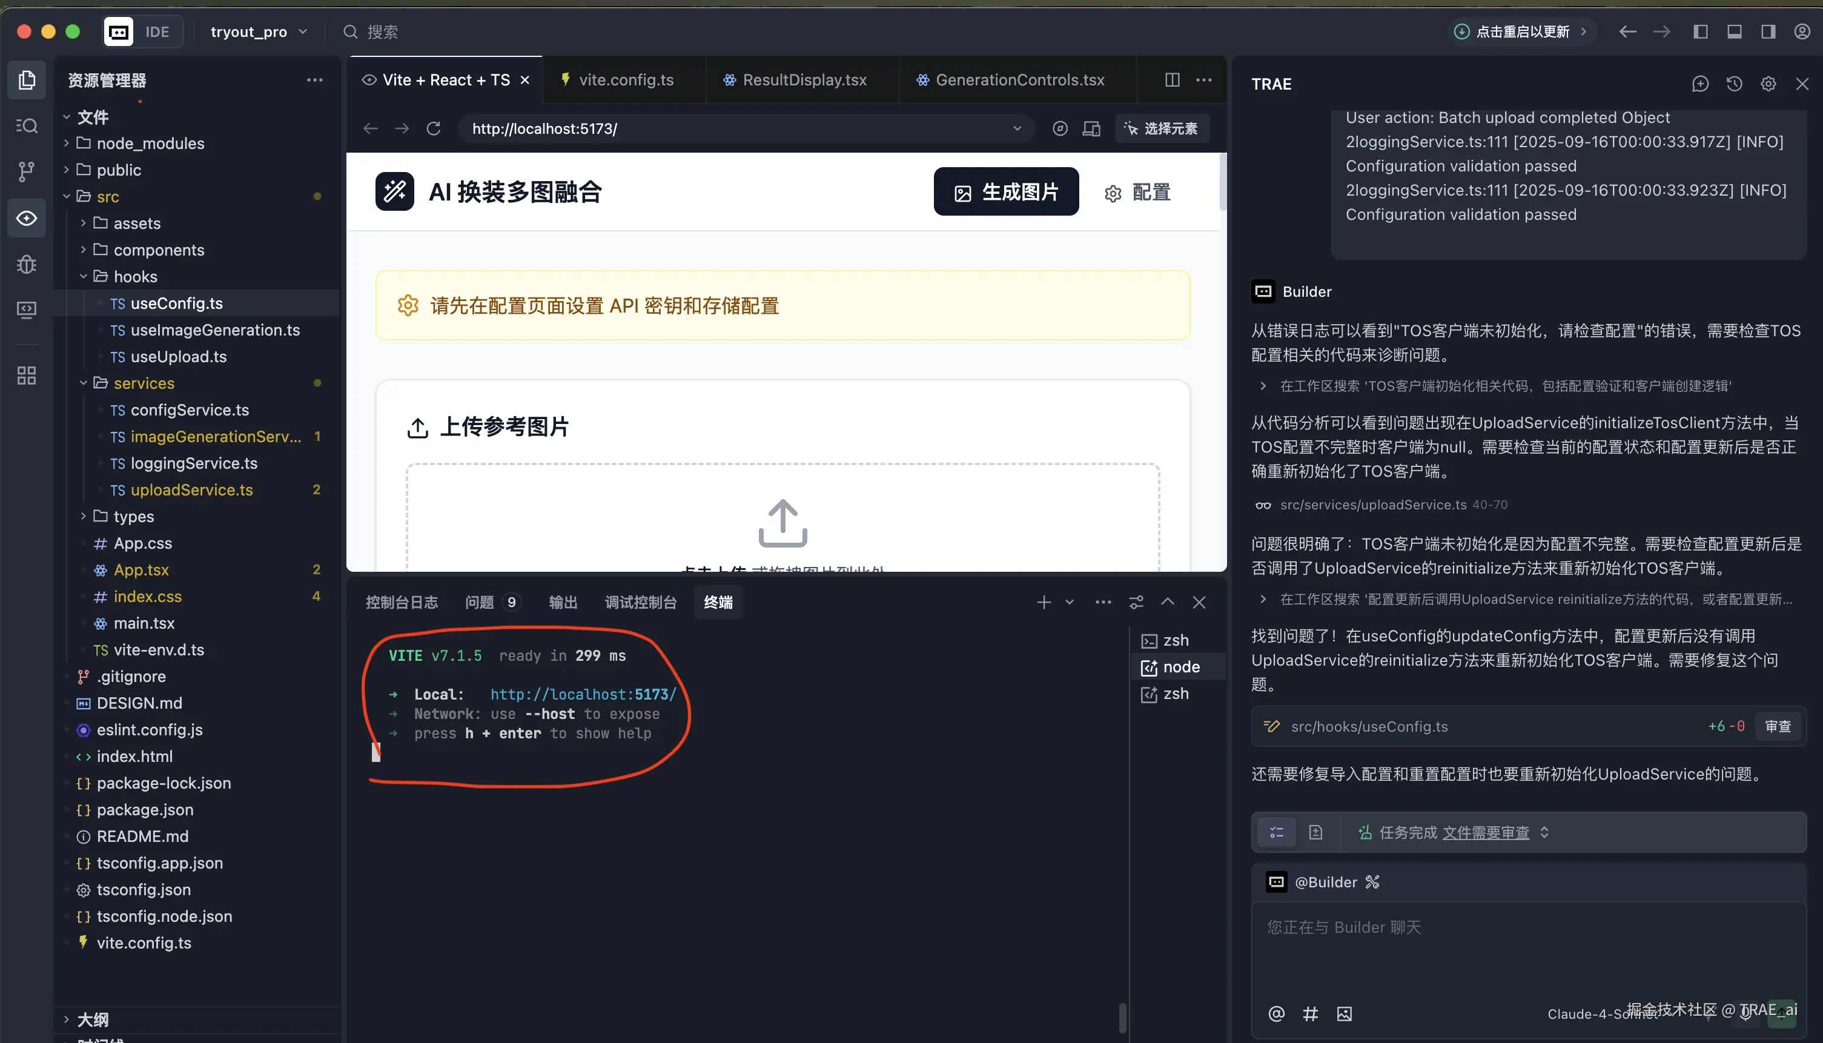Click the 生成图片 button
1823x1043 pixels.
coord(1006,192)
